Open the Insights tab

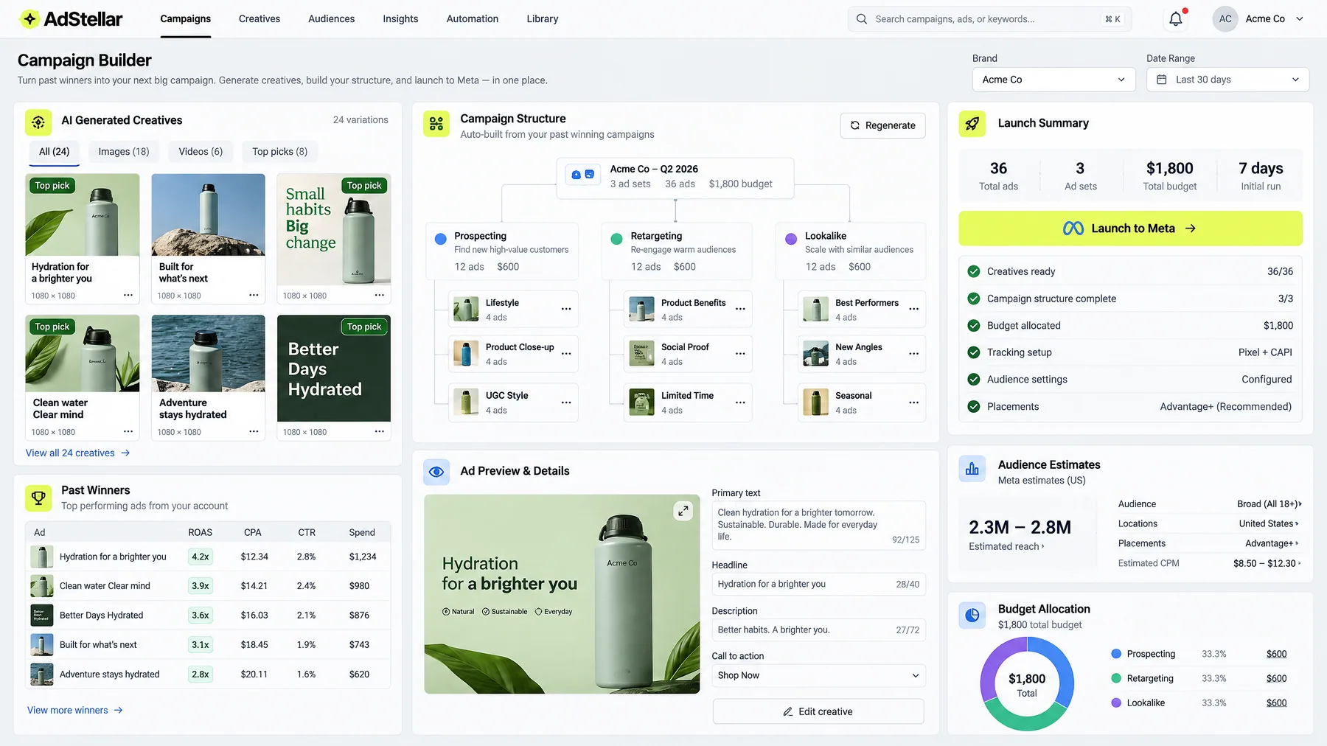(x=400, y=19)
